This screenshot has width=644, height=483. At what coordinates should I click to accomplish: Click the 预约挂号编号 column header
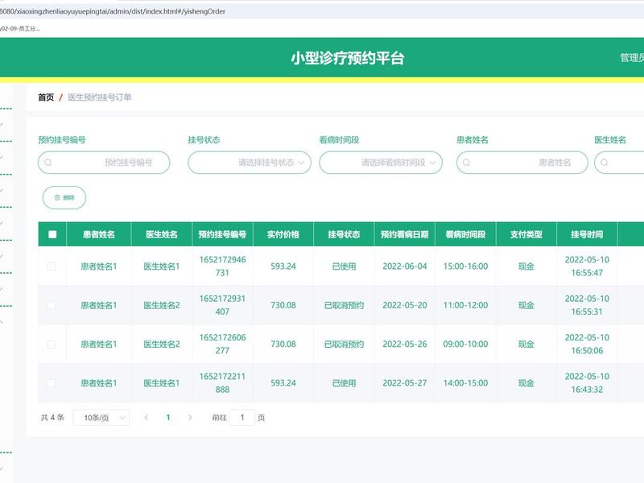coord(222,234)
